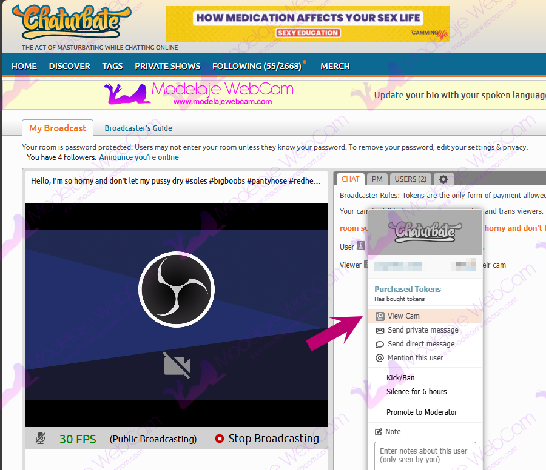Click the notes about this user field

(425, 455)
